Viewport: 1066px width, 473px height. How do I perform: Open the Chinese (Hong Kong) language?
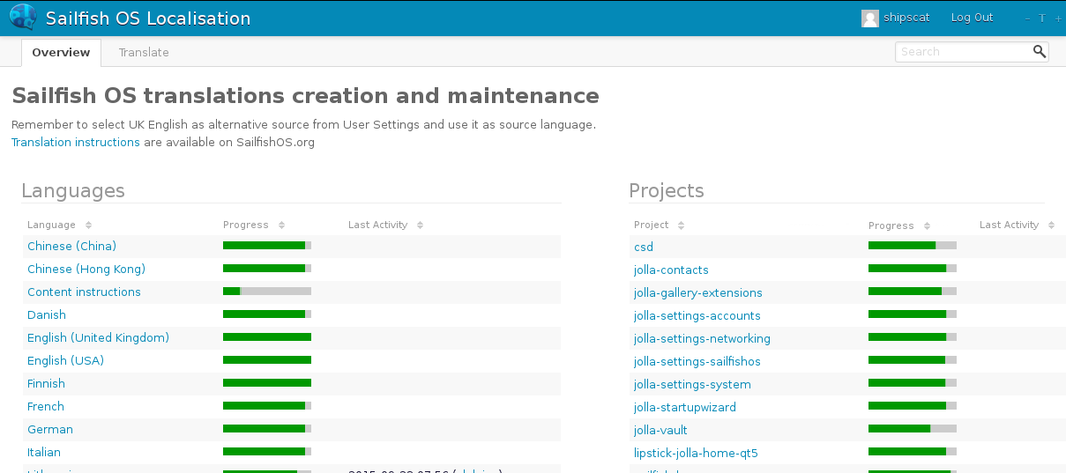86,269
